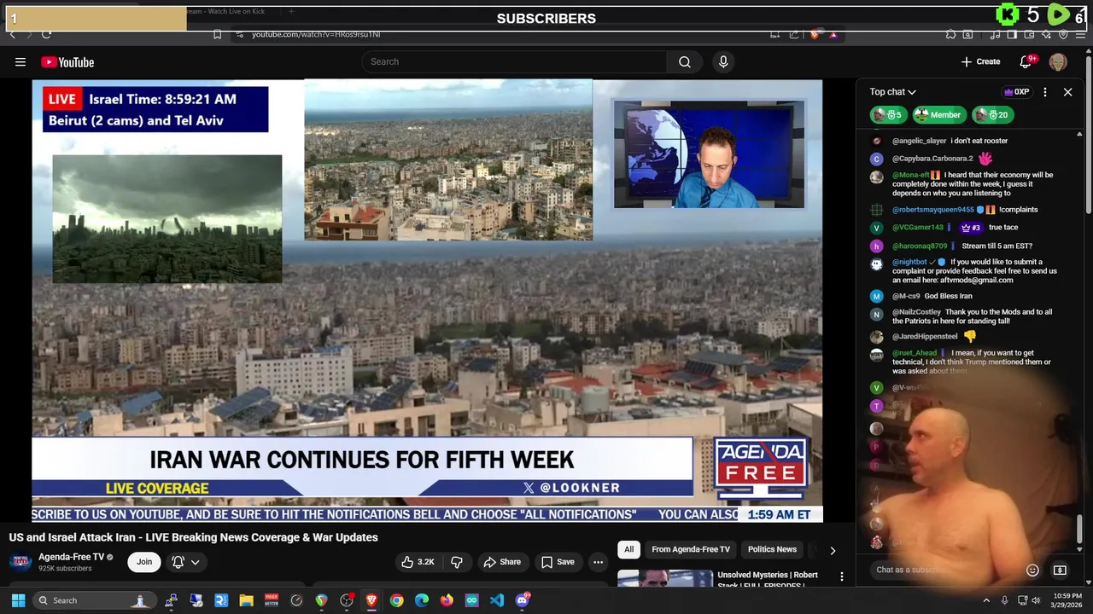Viewport: 1093px width, 614px height.
Task: Click the chat header chip labeled 20
Action: point(992,115)
